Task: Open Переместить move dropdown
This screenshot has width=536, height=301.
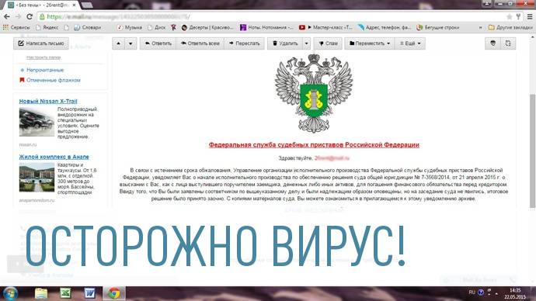Action: (x=370, y=43)
